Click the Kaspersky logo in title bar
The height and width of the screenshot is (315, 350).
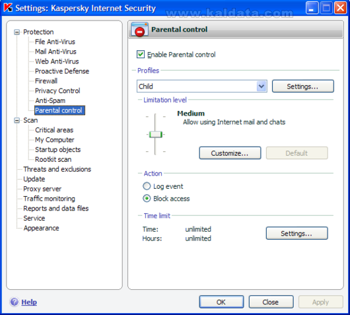pyautogui.click(x=8, y=7)
